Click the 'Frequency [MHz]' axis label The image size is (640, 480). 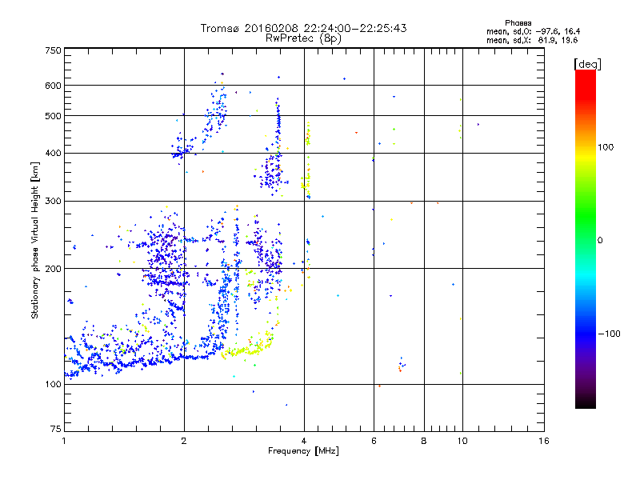click(x=303, y=451)
